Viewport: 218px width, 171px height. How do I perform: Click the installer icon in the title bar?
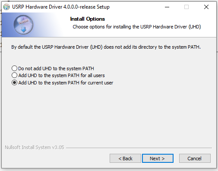pyautogui.click(x=6, y=7)
